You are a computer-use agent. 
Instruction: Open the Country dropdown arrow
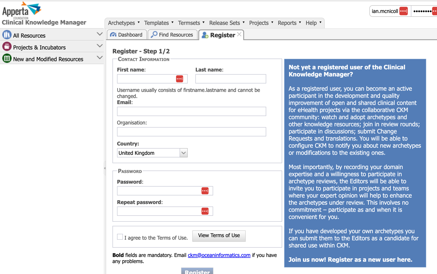184,153
